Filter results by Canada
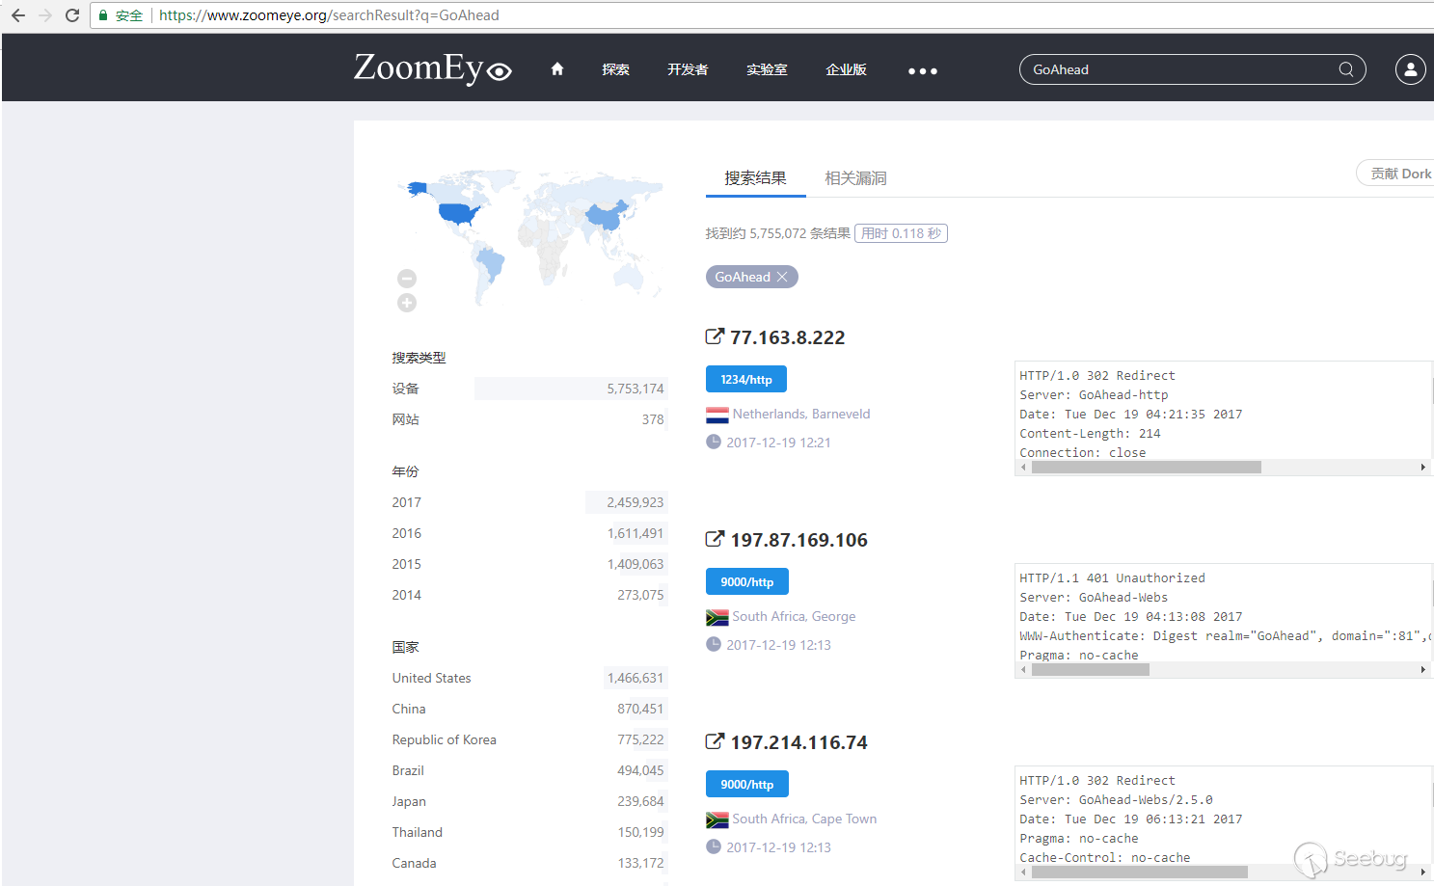Viewport: 1434px width, 886px height. 528,863
